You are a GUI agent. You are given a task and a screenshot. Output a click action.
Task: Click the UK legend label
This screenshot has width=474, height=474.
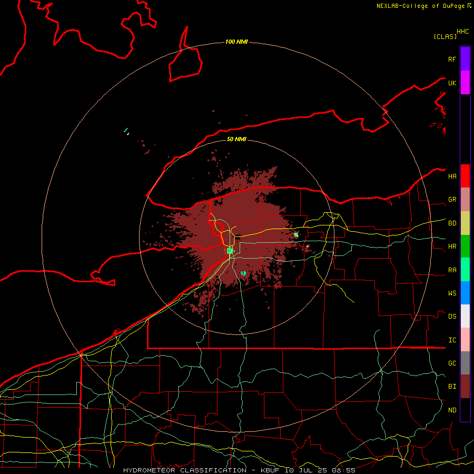[x=452, y=83]
